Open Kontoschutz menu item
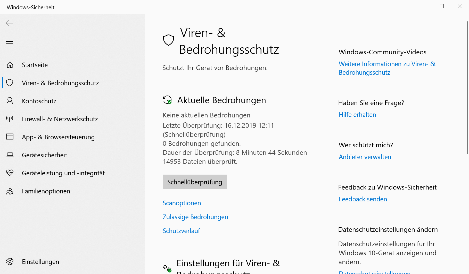The width and height of the screenshot is (469, 274). click(39, 101)
